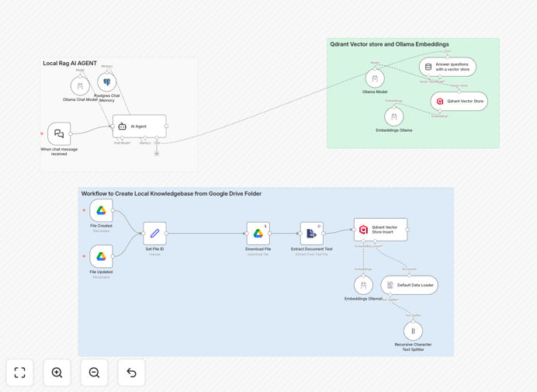The width and height of the screenshot is (537, 392).
Task: Click the Extract Document Text output connector
Action: (324, 234)
